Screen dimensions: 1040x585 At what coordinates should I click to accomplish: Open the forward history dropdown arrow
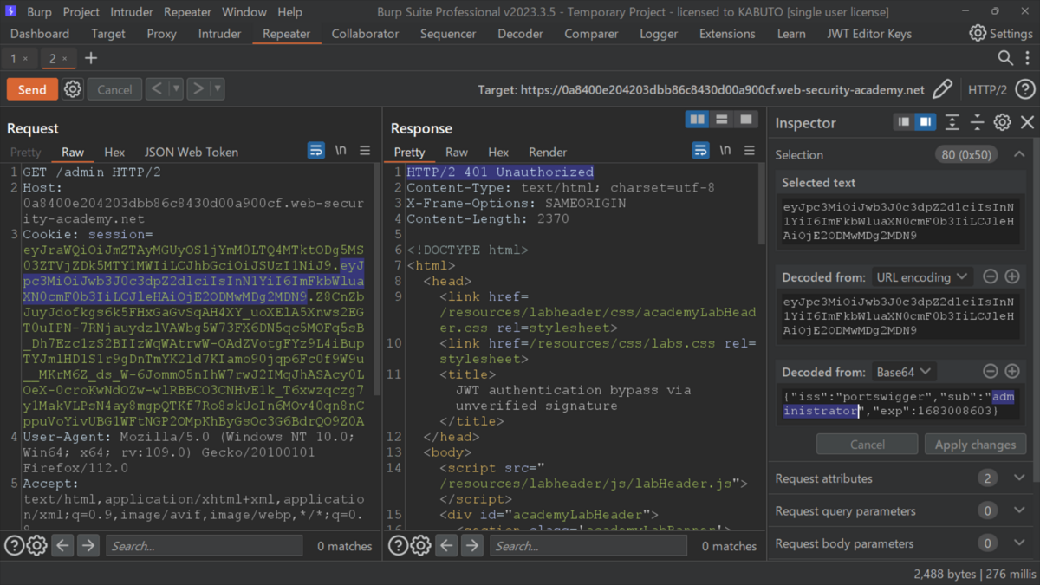click(218, 89)
